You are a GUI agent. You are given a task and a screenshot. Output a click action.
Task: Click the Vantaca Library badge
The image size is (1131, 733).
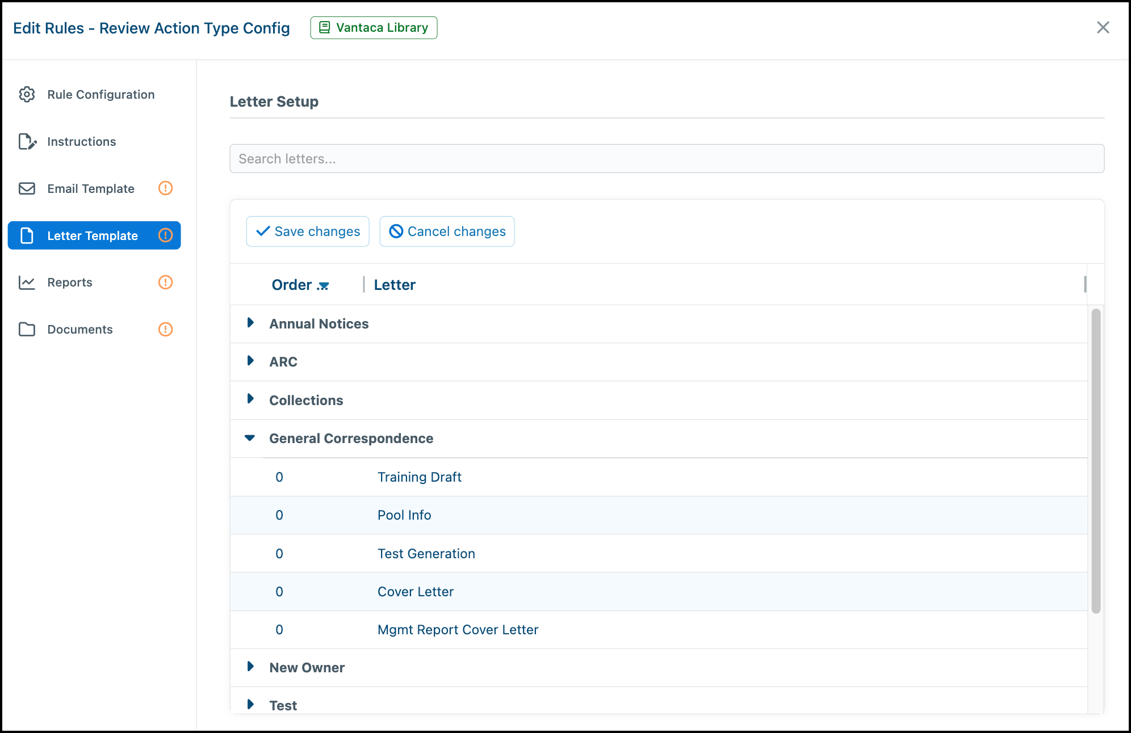[374, 27]
